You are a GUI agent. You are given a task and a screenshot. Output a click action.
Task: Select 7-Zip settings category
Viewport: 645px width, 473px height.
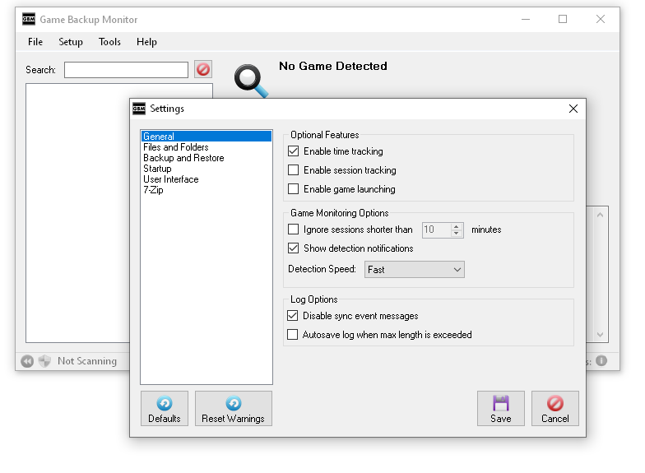coord(206,190)
